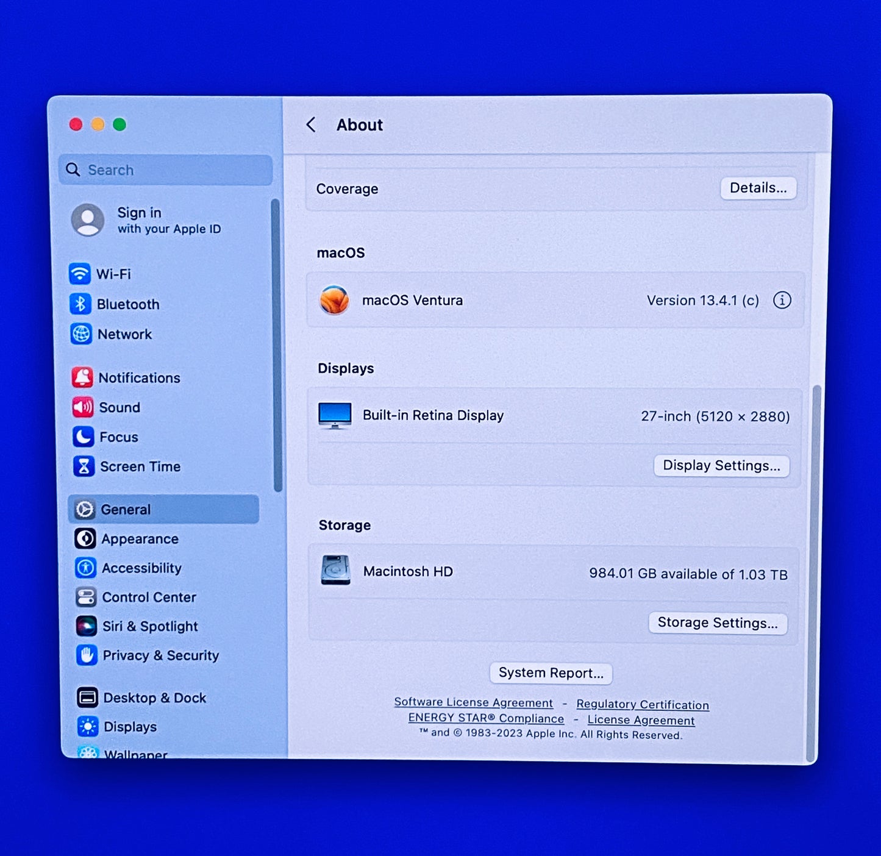
Task: Select the Accessibility icon
Action: (86, 568)
